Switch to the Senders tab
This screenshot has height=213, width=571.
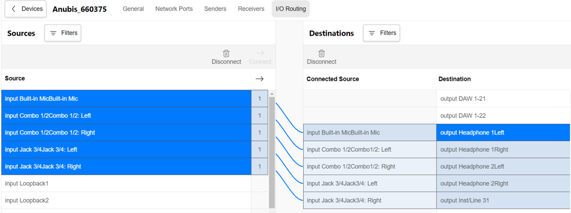pos(215,9)
